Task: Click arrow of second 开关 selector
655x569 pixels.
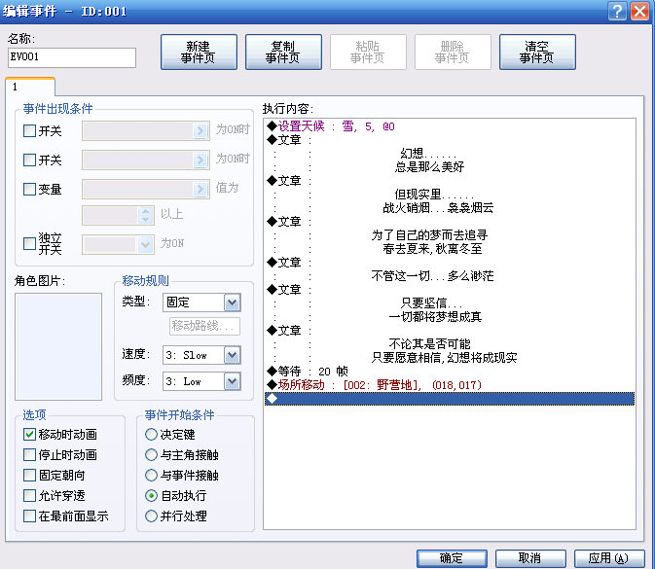Action: (x=200, y=160)
